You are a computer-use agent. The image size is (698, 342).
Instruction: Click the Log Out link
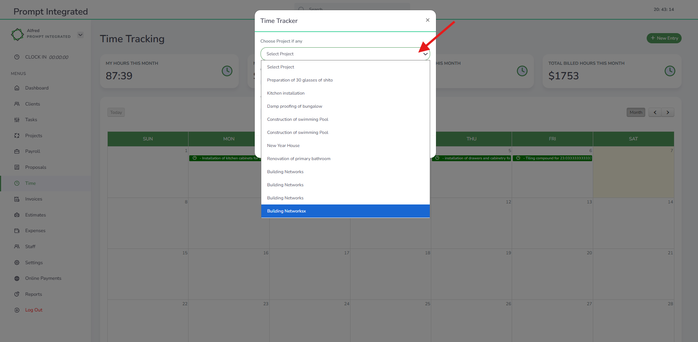[33, 310]
